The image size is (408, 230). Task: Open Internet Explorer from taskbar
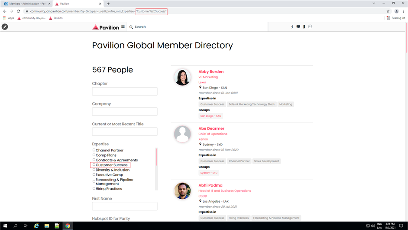(36, 226)
